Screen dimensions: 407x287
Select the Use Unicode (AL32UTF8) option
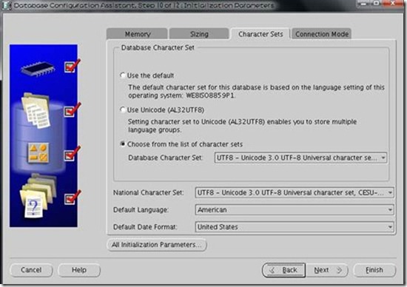coord(123,109)
